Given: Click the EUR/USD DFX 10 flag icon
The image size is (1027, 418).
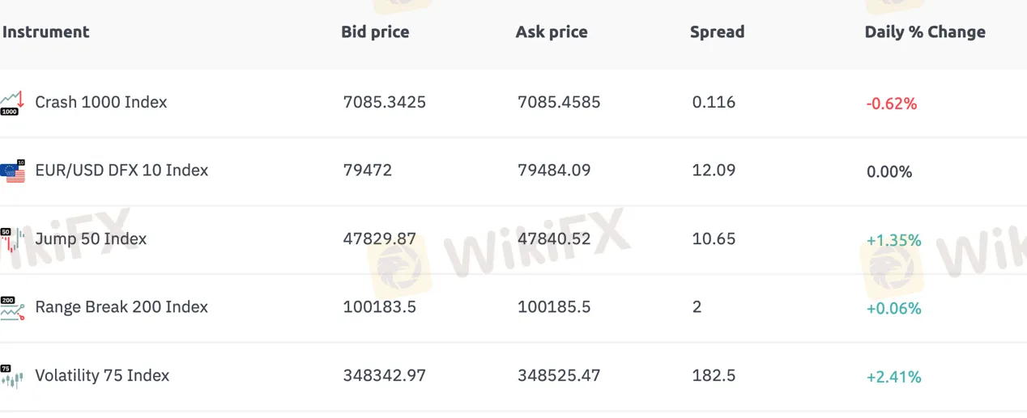Looking at the screenshot, I should 12,171.
